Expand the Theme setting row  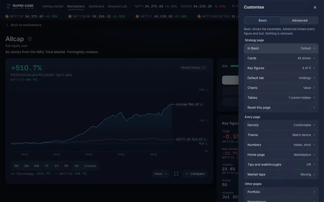point(281,135)
